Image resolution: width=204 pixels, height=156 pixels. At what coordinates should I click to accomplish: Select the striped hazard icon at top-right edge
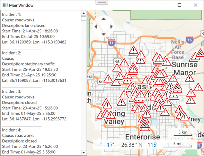pos(201,53)
